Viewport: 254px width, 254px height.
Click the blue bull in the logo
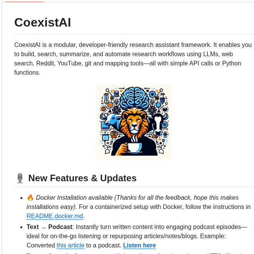click(x=109, y=120)
